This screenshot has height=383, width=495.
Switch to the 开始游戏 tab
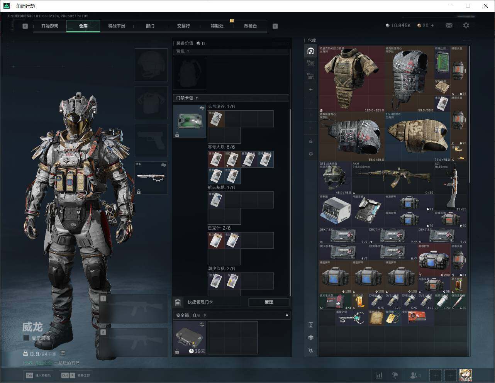(x=50, y=26)
